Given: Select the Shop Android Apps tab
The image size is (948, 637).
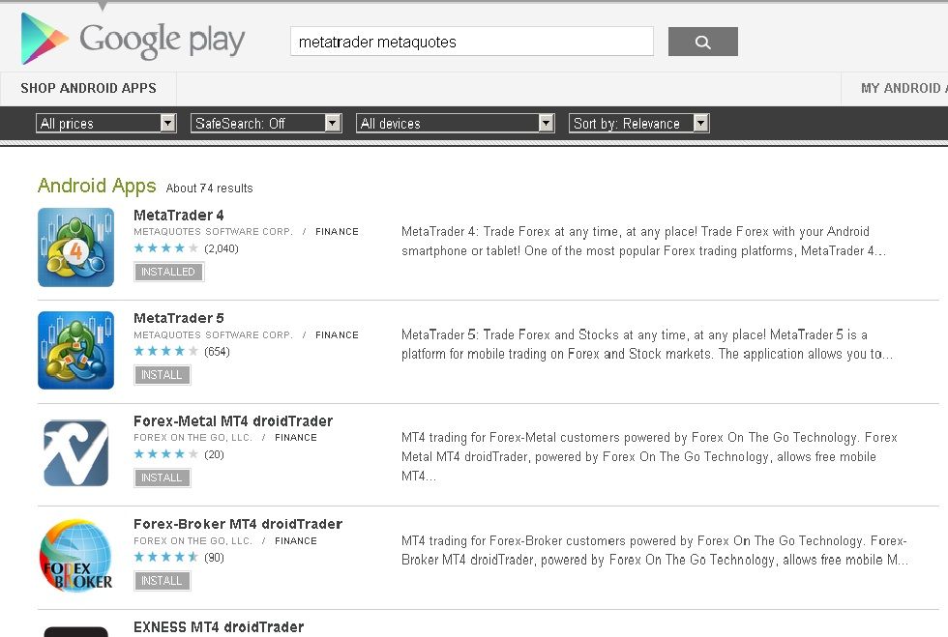Looking at the screenshot, I should pos(88,88).
